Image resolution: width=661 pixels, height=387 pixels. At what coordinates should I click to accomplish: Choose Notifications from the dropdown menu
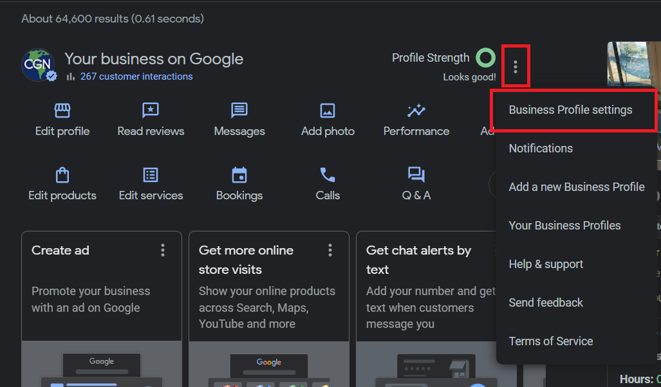(577, 148)
